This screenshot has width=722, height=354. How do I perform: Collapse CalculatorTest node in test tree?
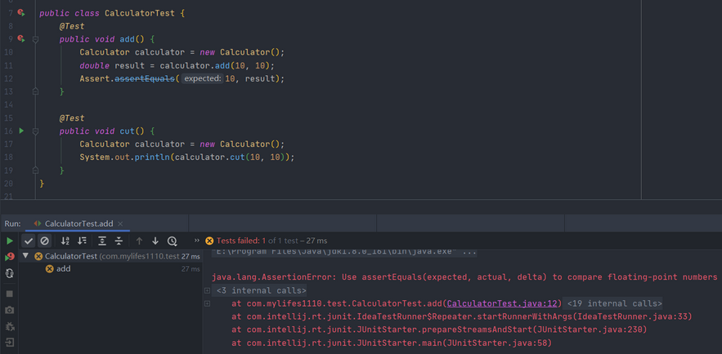tap(26, 256)
